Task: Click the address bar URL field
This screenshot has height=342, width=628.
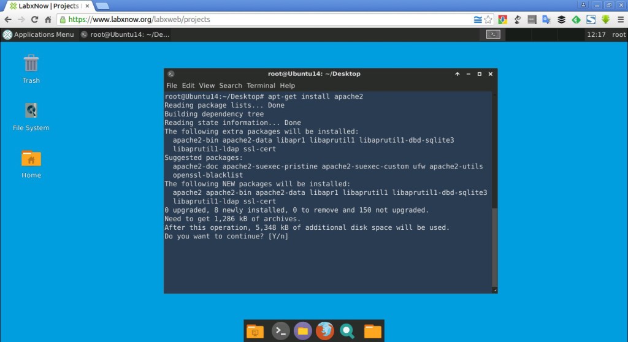Action: coord(264,19)
